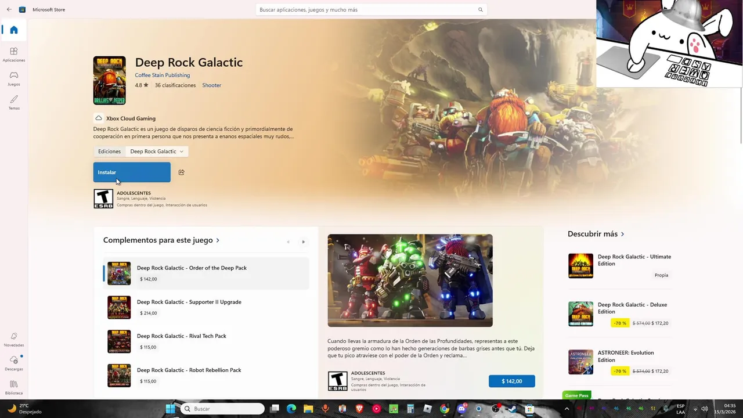Select Order of the Deep Pack row
This screenshot has width=743, height=418.
coord(206,273)
